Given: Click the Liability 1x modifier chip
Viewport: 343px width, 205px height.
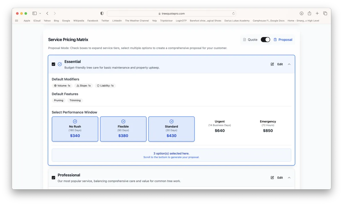Looking at the screenshot, I should coord(105,86).
